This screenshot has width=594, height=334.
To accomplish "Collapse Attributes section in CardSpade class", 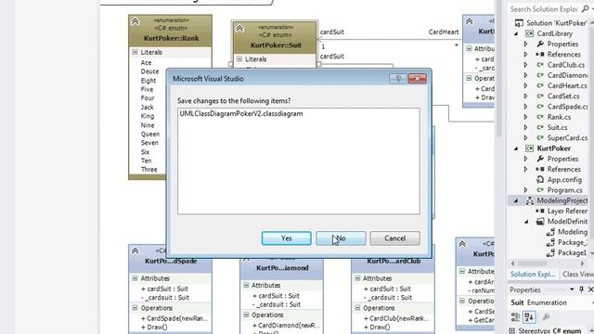I will (x=135, y=278).
